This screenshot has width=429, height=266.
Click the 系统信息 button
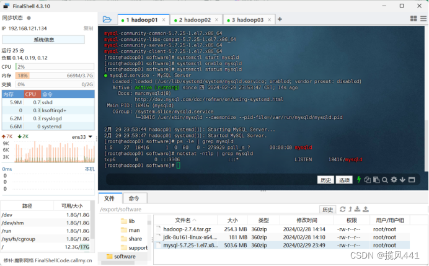[x=43, y=40]
